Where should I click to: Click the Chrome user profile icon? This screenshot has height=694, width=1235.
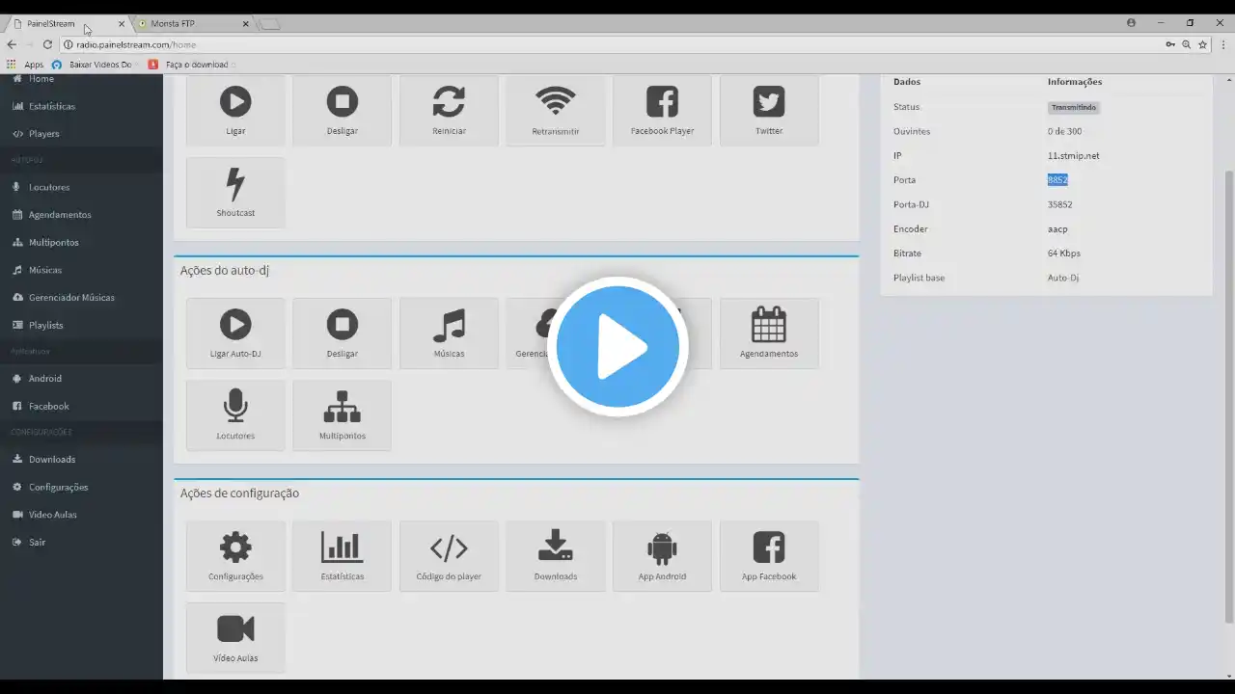(x=1131, y=22)
